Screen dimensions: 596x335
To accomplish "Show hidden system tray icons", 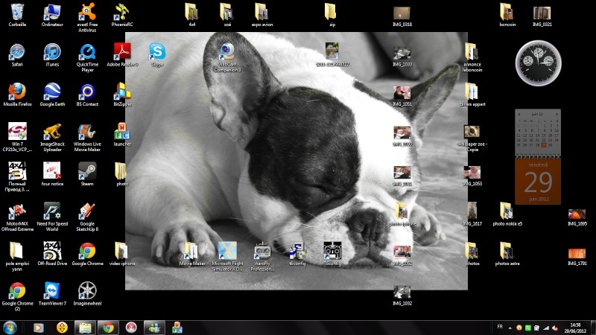I will coord(510,328).
